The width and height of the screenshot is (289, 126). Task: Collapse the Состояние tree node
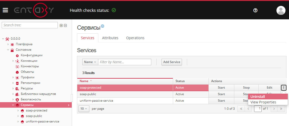click(8, 50)
